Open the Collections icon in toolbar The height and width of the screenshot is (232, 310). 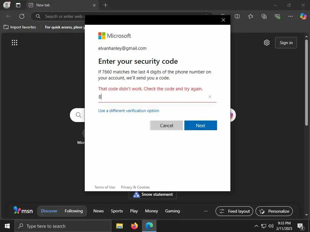[264, 16]
